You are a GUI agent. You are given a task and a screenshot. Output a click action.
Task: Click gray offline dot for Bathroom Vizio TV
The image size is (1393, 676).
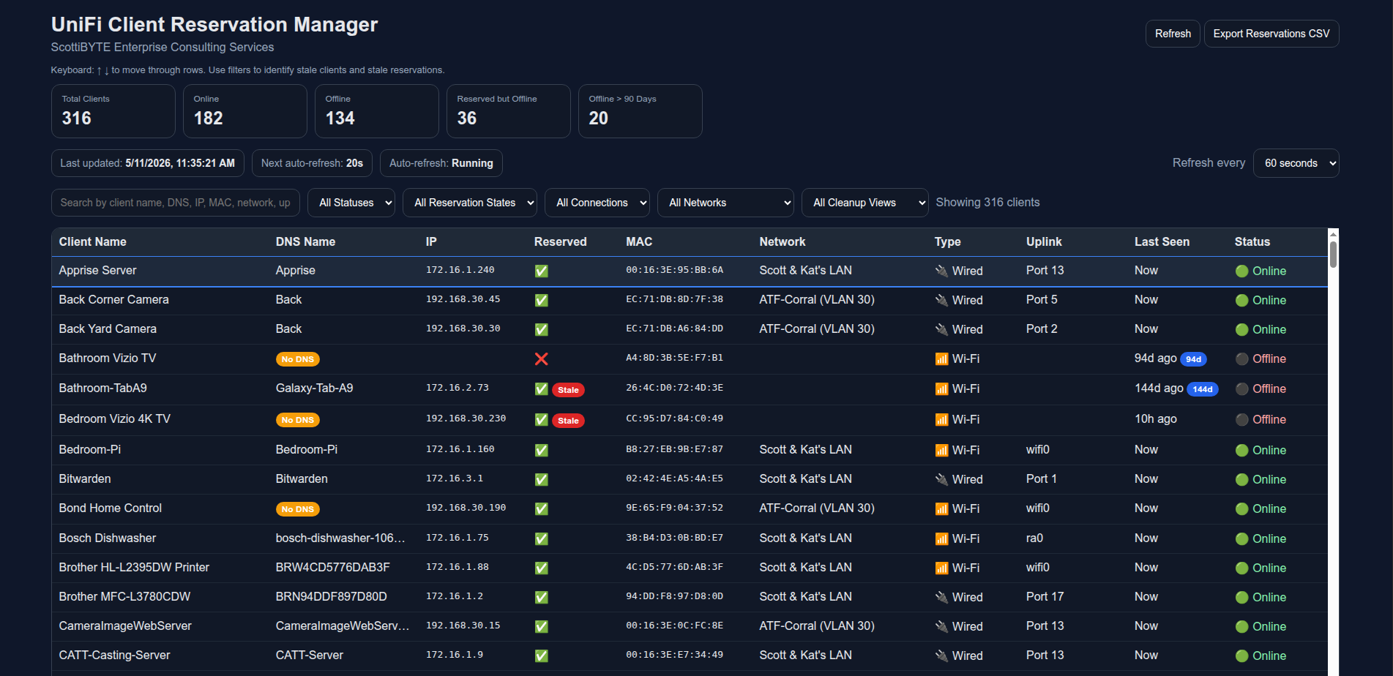(1241, 358)
